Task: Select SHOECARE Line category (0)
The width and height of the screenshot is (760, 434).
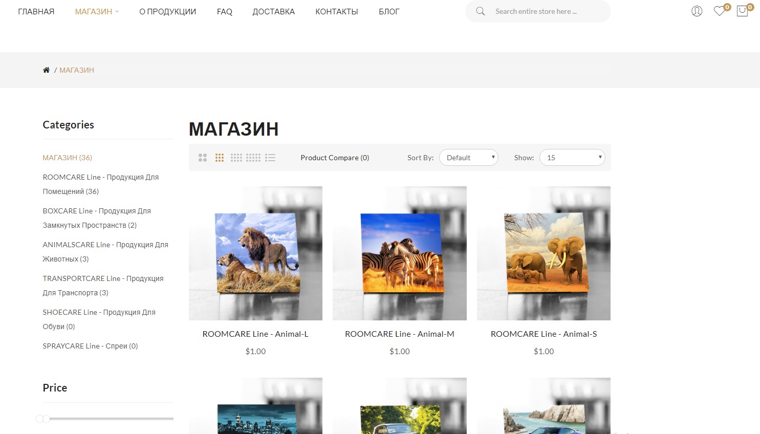Action: [x=99, y=319]
